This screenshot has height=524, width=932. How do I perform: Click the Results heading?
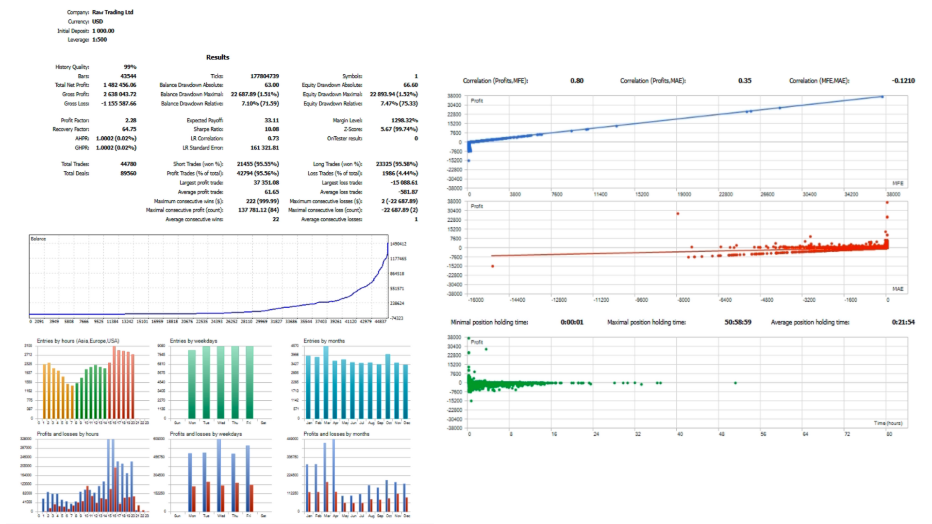(x=217, y=57)
